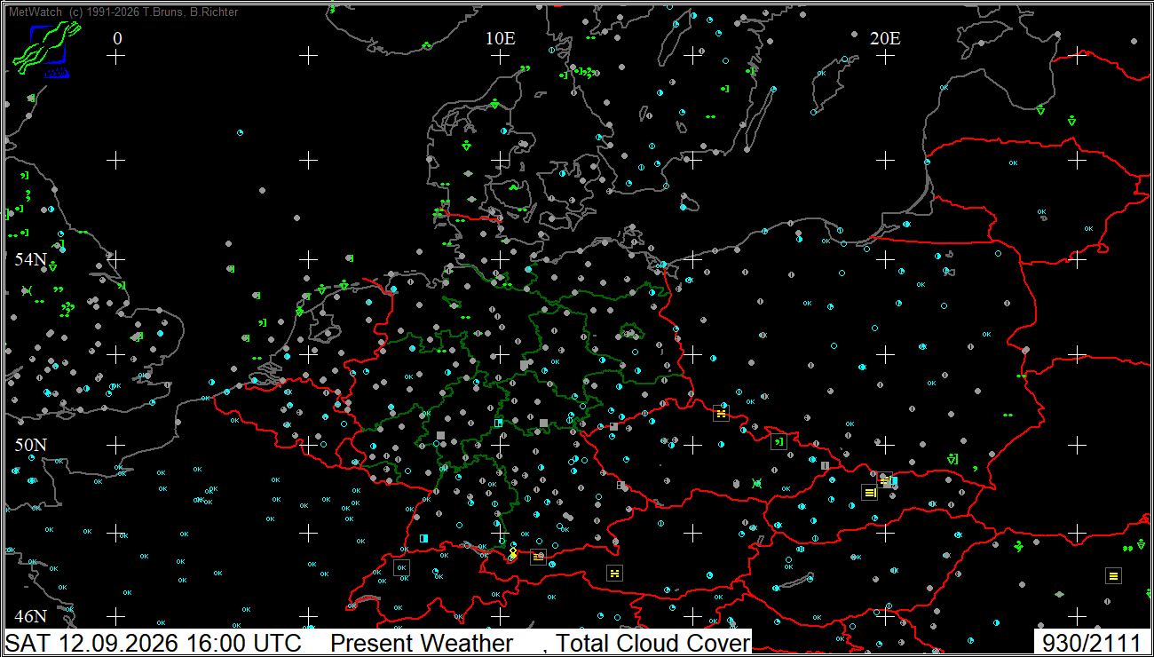Select the boxed OK station in Switzerland
The width and height of the screenshot is (1154, 657).
[401, 567]
